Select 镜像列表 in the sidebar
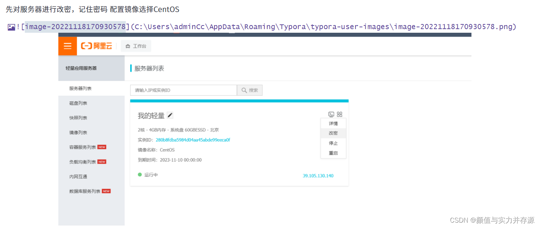540x227 pixels. pyautogui.click(x=92, y=132)
